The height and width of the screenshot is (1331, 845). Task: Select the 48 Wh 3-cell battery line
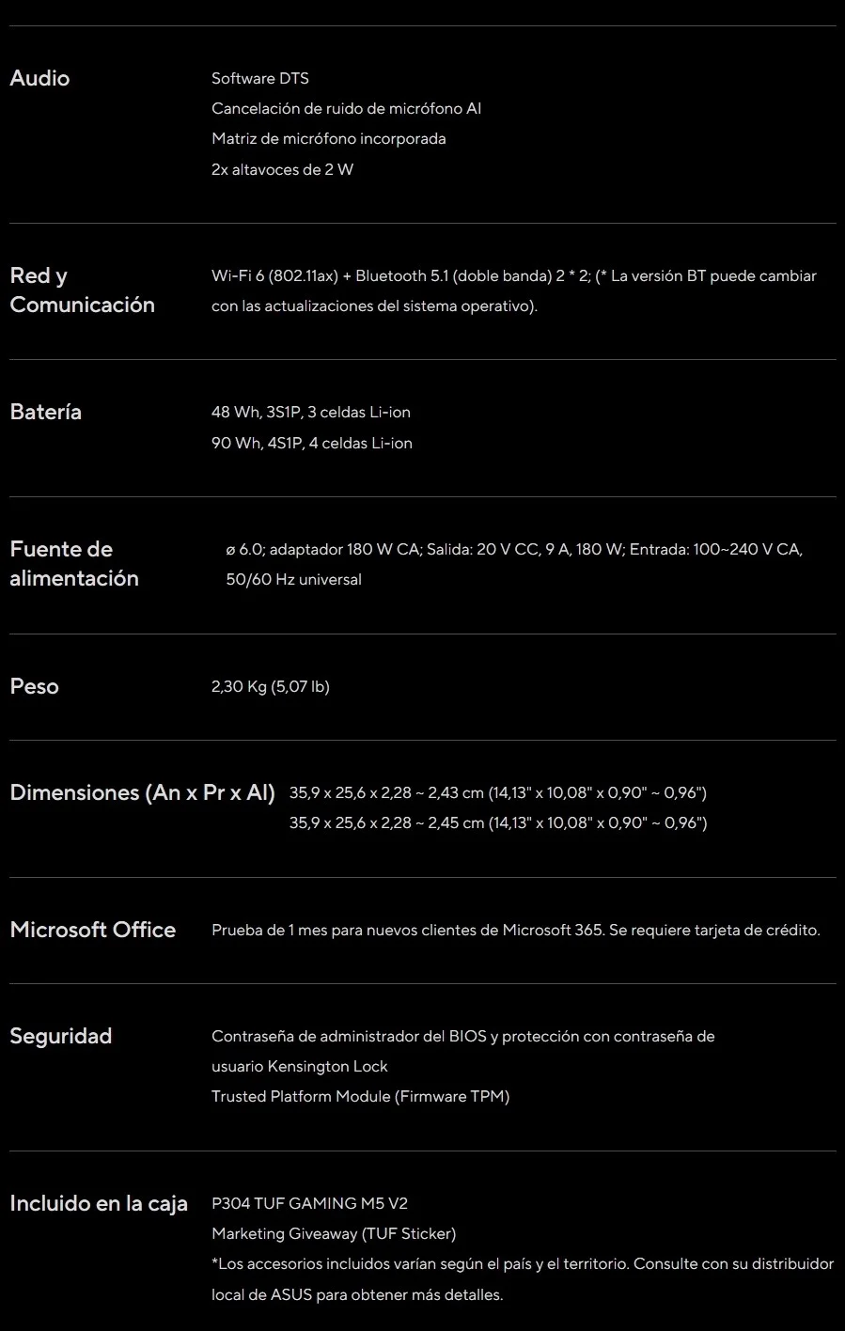pyautogui.click(x=311, y=412)
